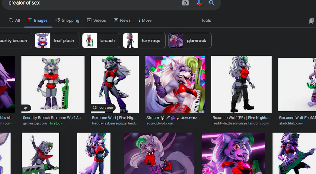The height and width of the screenshot is (174, 316).
Task: Open the Security Breach Roxanne Wolf action figure image
Action: [53, 84]
